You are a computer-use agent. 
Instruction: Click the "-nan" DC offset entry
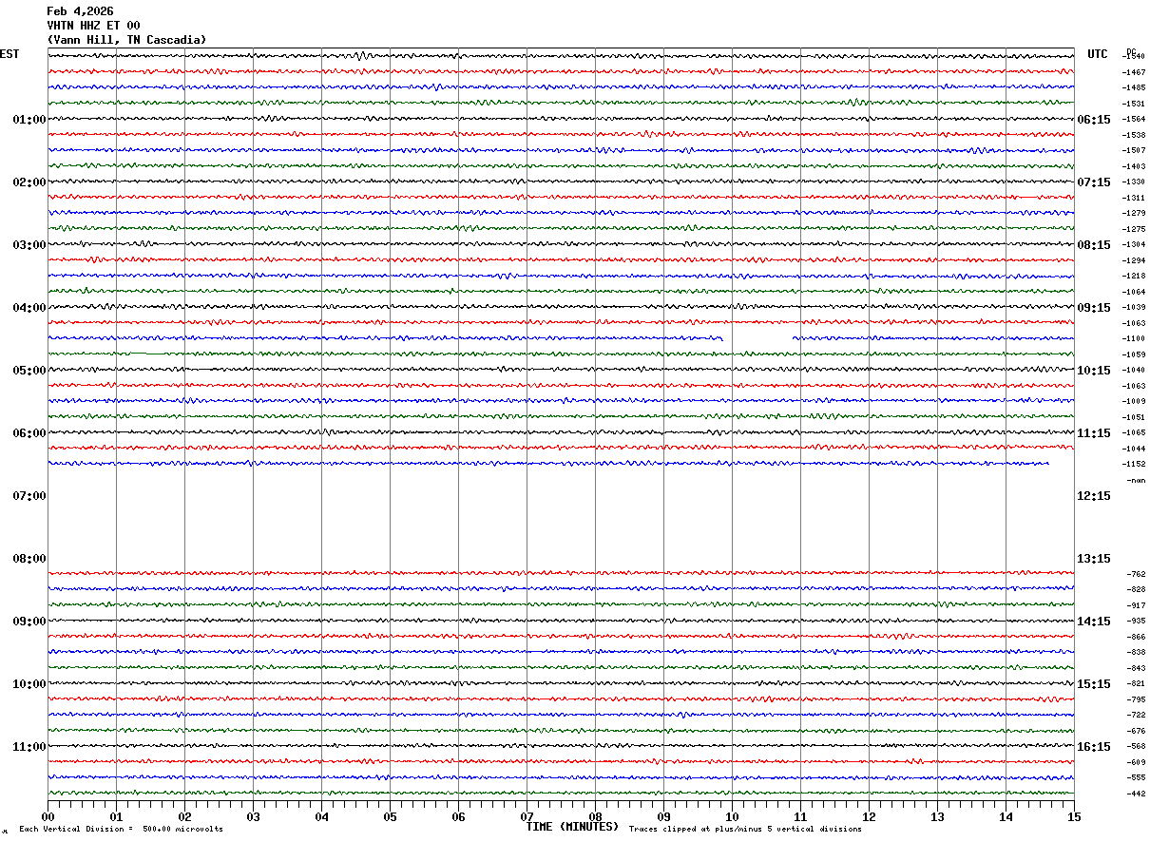[1137, 480]
